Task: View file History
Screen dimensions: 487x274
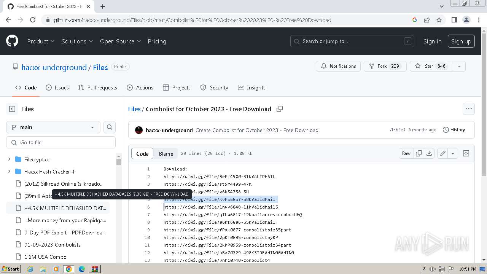Action: coord(454,130)
